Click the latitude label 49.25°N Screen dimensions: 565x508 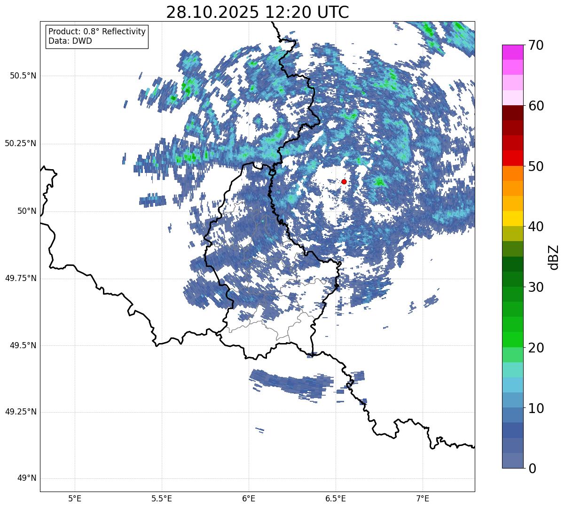[21, 412]
